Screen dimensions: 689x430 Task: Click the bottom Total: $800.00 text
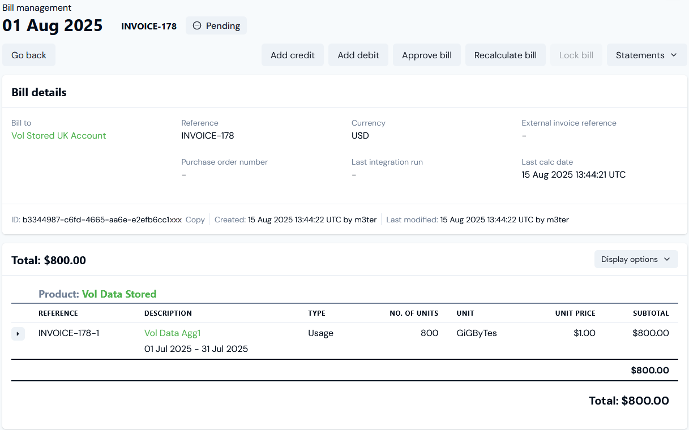(629, 401)
